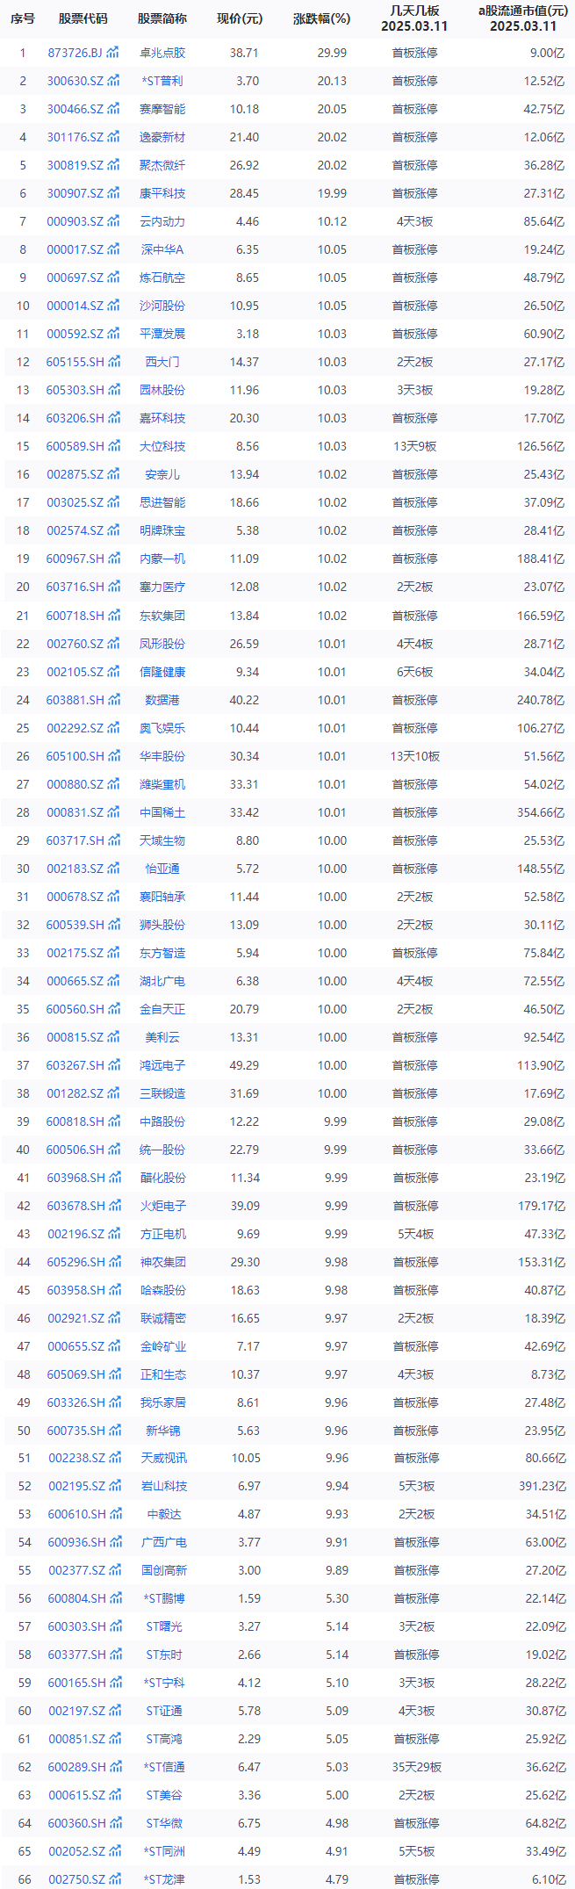Click price cell 49.29
The image size is (575, 1889).
click(244, 1065)
